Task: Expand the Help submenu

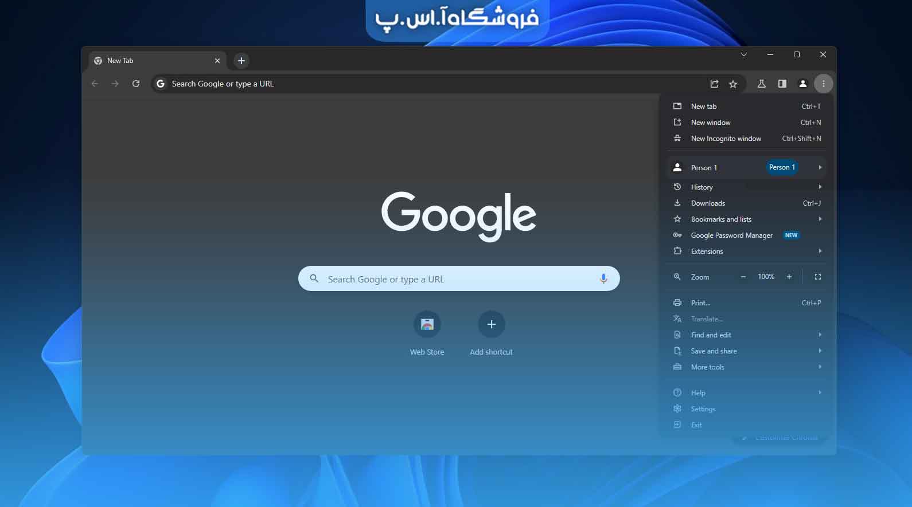Action: pos(746,393)
